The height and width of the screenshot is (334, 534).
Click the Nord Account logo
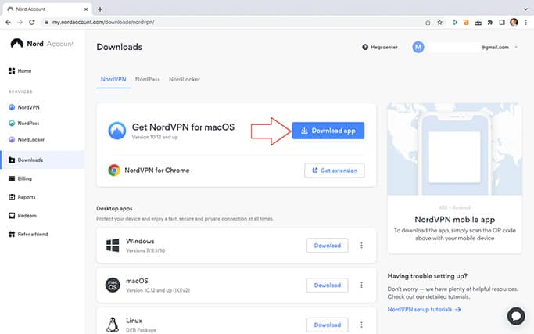click(42, 44)
